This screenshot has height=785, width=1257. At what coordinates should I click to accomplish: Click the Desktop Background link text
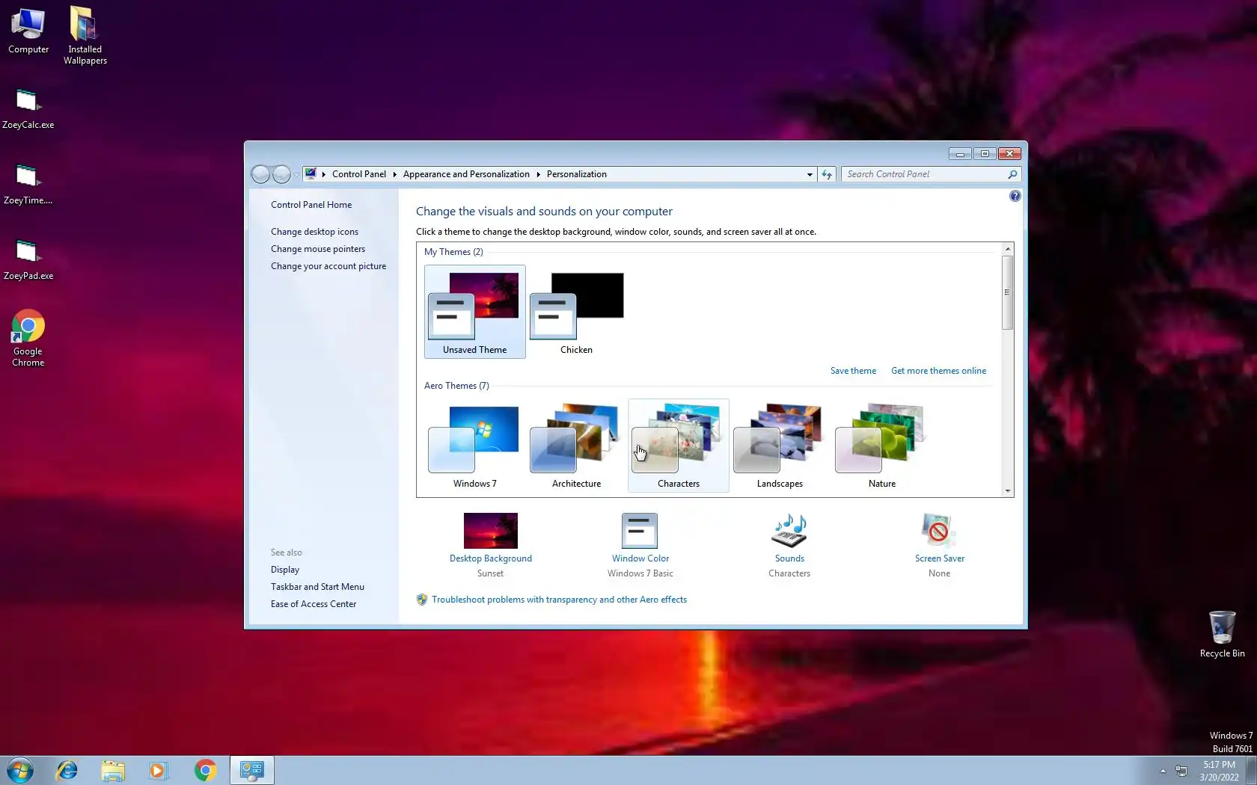click(491, 558)
